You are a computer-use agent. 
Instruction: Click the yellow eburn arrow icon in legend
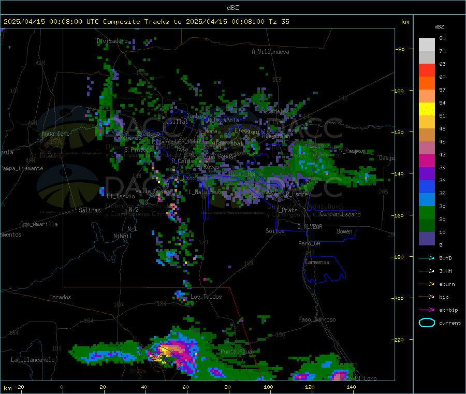point(427,284)
